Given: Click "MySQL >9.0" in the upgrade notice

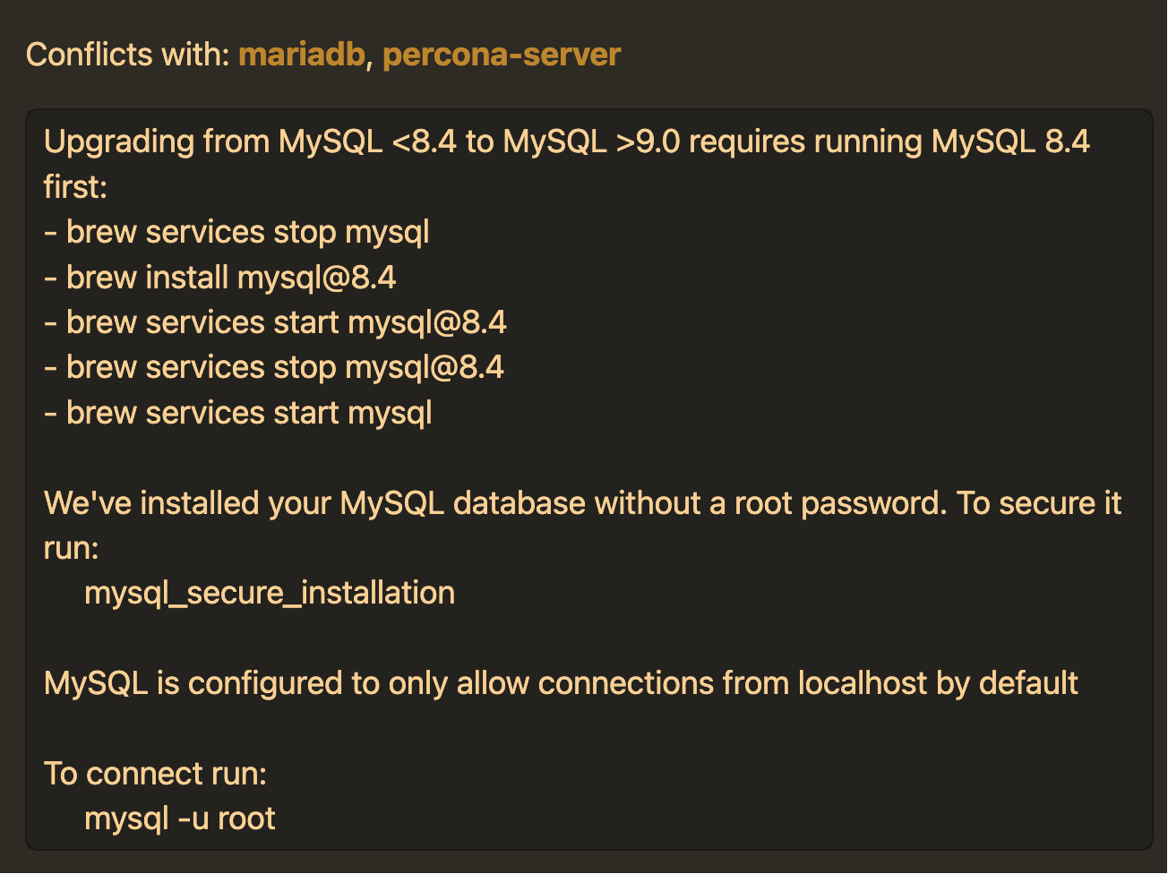Looking at the screenshot, I should tap(591, 141).
